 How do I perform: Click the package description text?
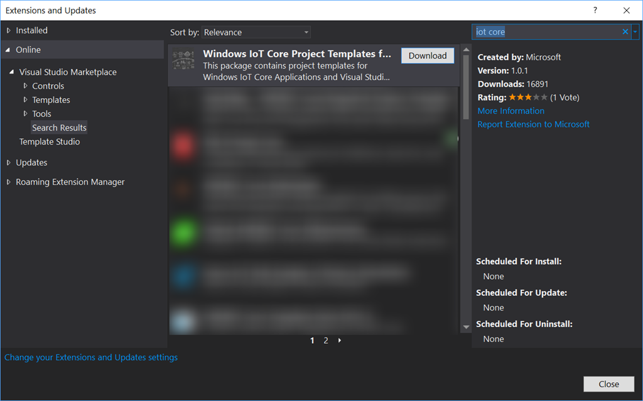coord(296,72)
